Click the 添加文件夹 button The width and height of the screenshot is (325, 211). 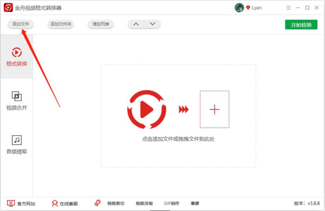click(x=61, y=24)
